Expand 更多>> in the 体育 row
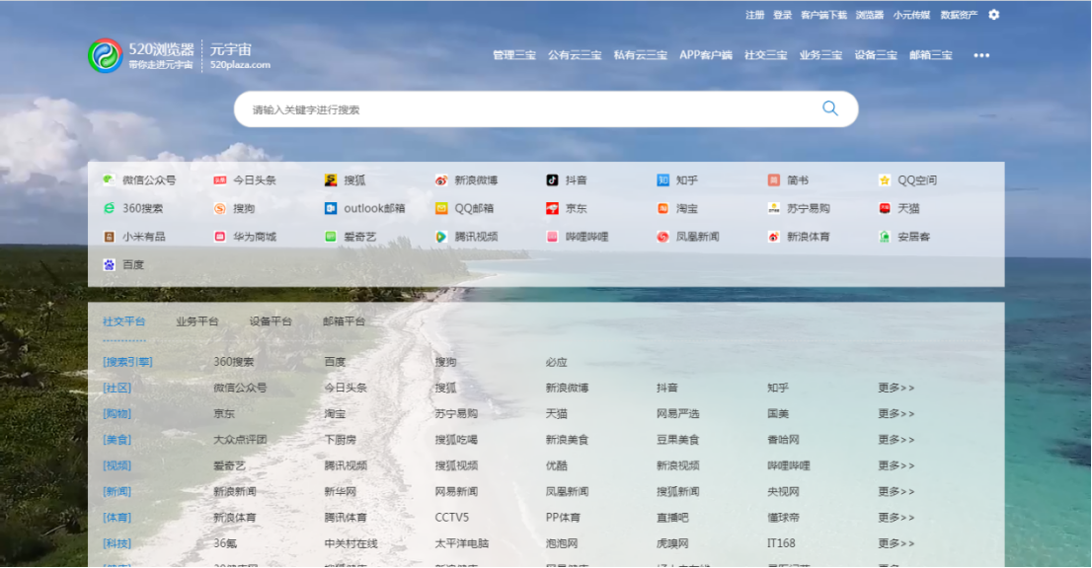The height and width of the screenshot is (568, 1092). click(897, 518)
